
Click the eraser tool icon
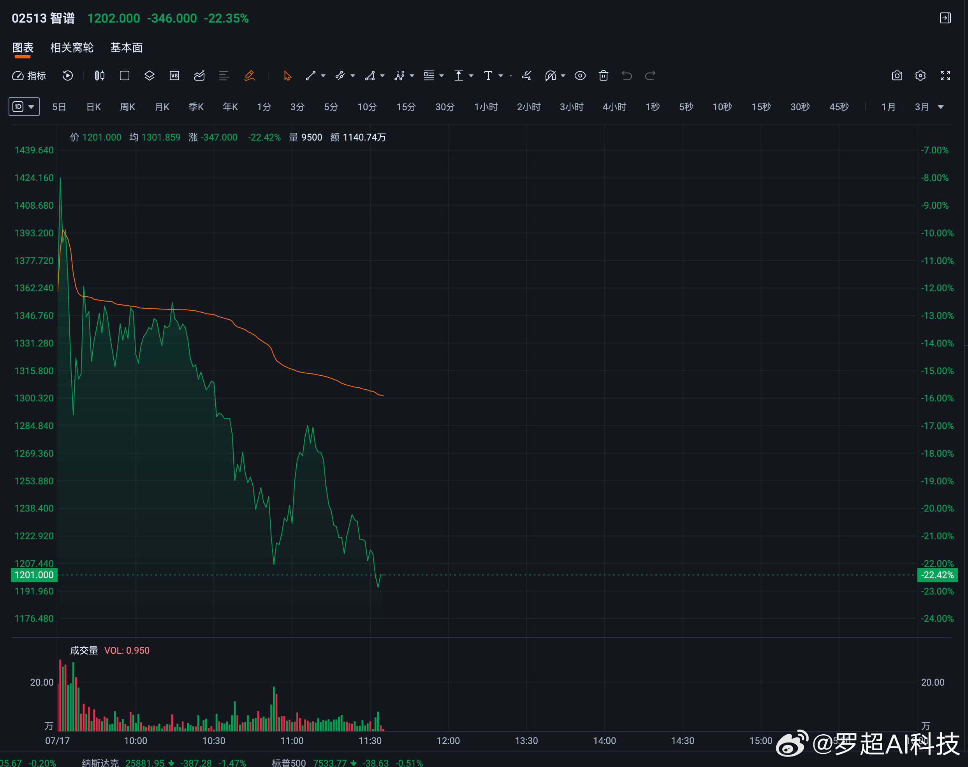click(x=527, y=76)
